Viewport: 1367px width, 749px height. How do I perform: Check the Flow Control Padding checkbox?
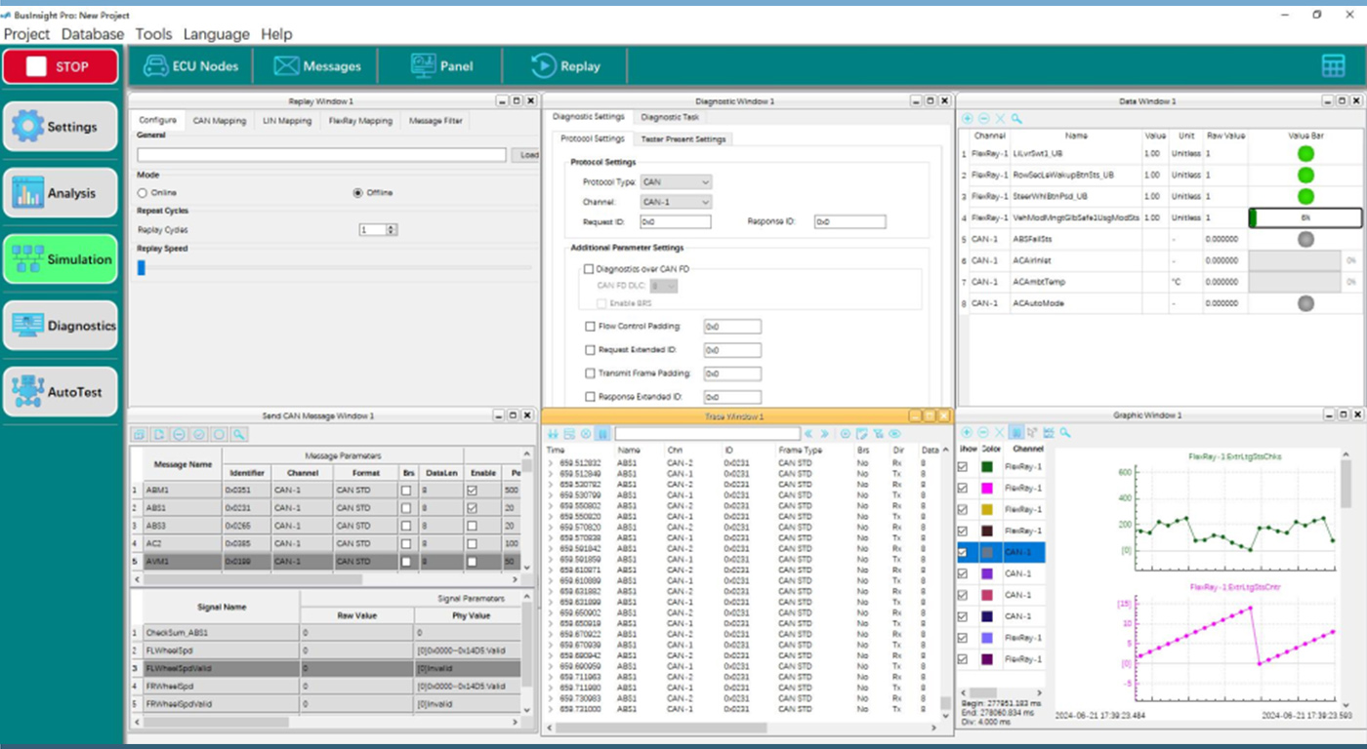590,327
